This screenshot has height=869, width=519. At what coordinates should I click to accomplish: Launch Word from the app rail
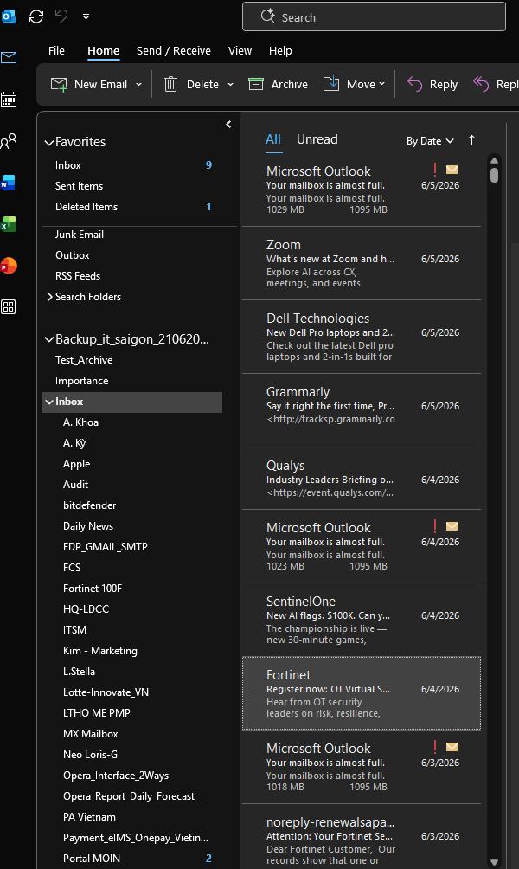[9, 183]
